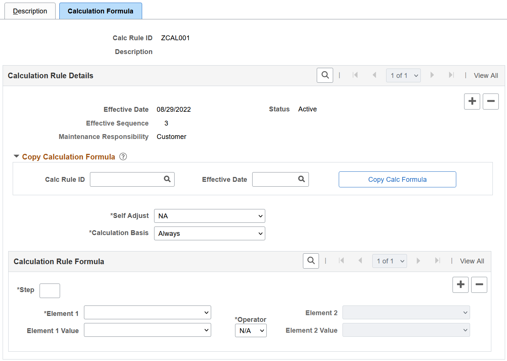Viewport: 507px width, 361px height.
Task: Add a new Calculation Rule Details row
Action: (x=472, y=101)
